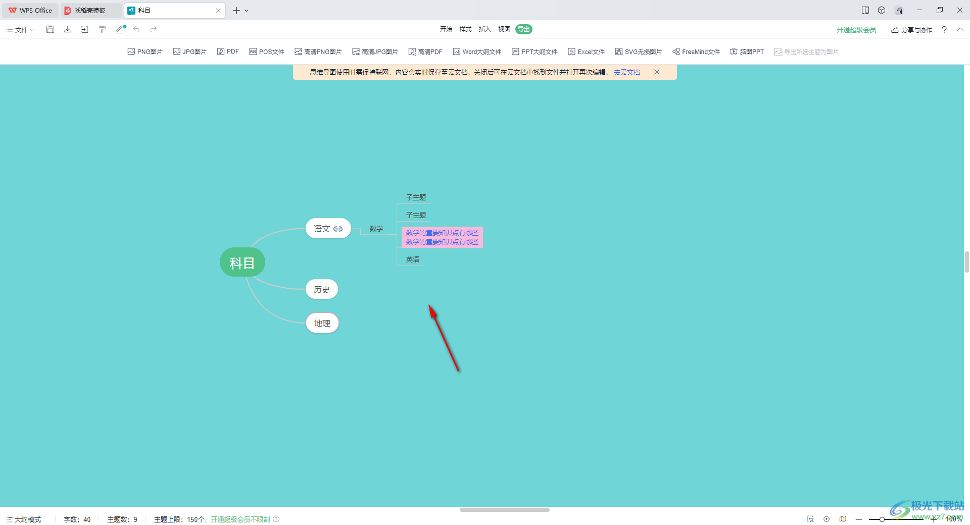This screenshot has width=970, height=525.
Task: Switch to the 视图 tab
Action: [504, 29]
